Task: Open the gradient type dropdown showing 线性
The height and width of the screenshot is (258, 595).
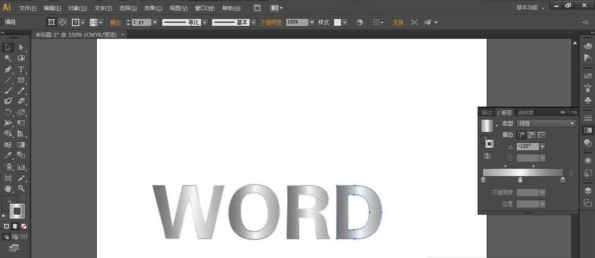Action: 547,124
